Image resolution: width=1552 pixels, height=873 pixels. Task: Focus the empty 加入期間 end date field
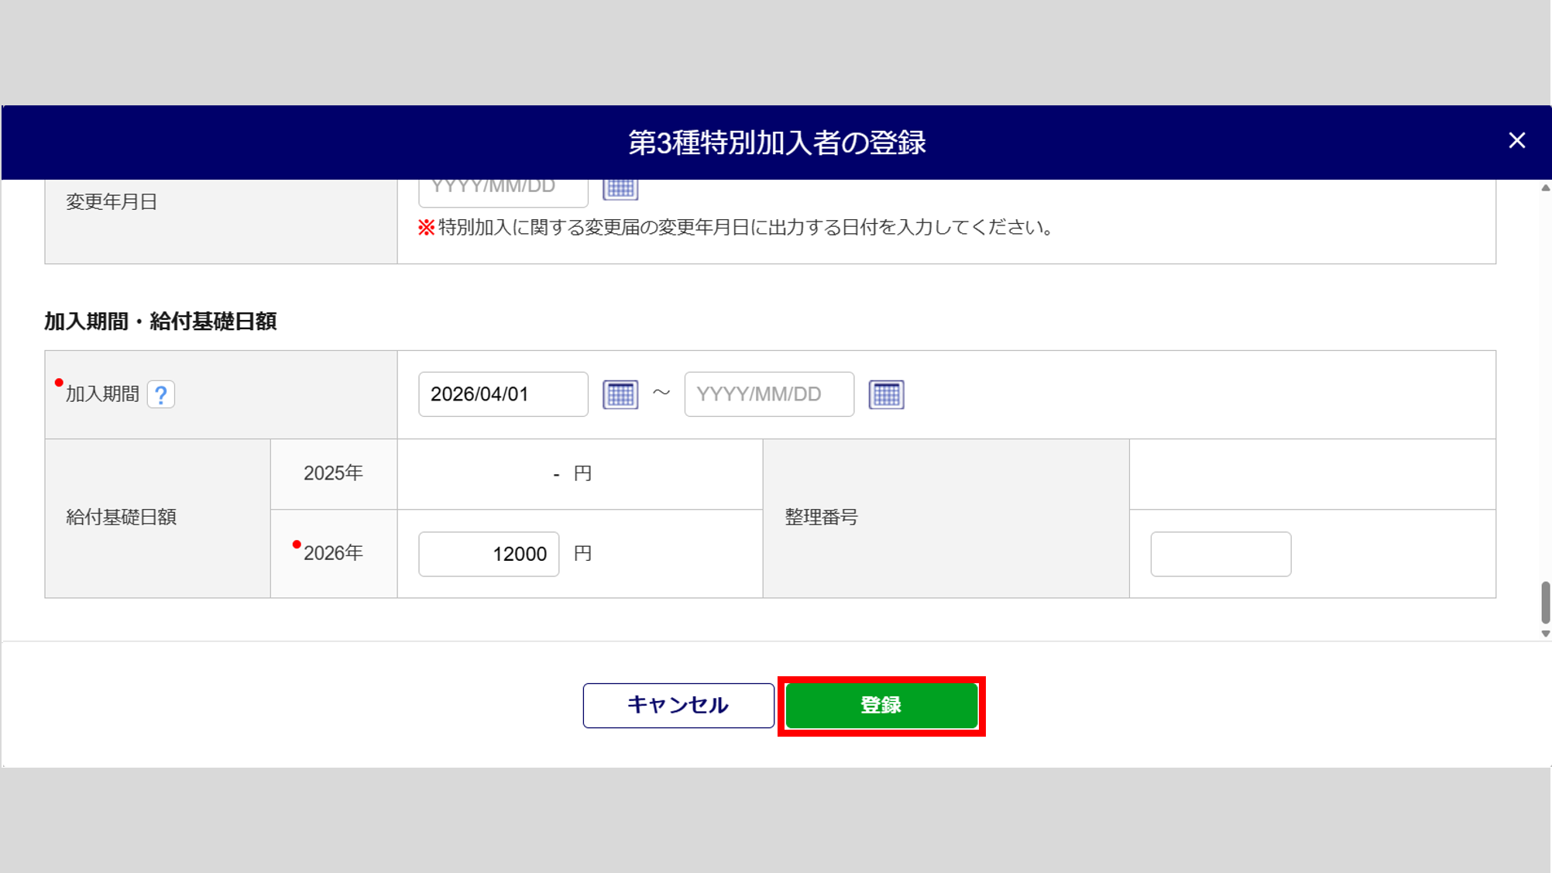768,394
